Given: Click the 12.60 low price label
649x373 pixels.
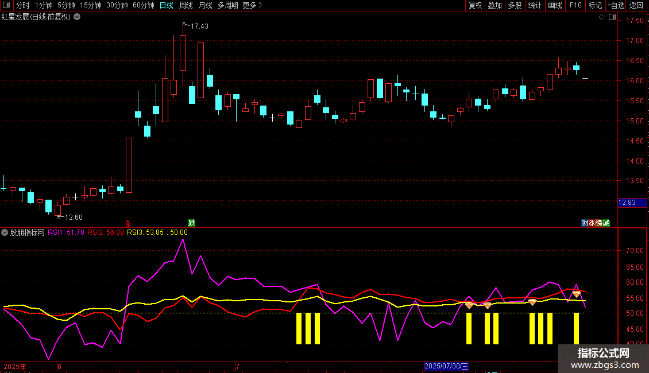Looking at the screenshot, I should pyautogui.click(x=74, y=217).
